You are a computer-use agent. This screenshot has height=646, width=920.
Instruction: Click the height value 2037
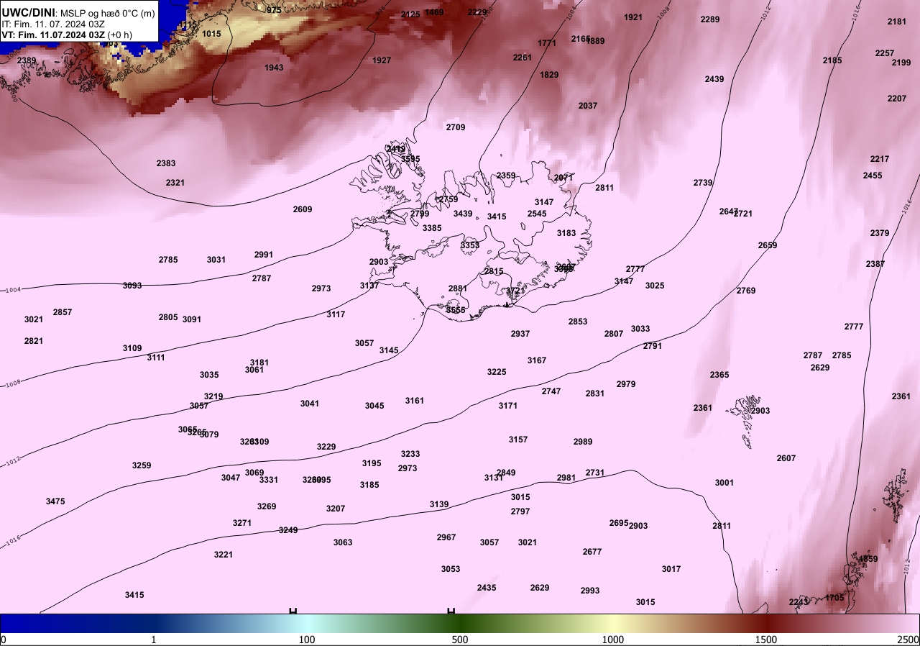click(588, 106)
